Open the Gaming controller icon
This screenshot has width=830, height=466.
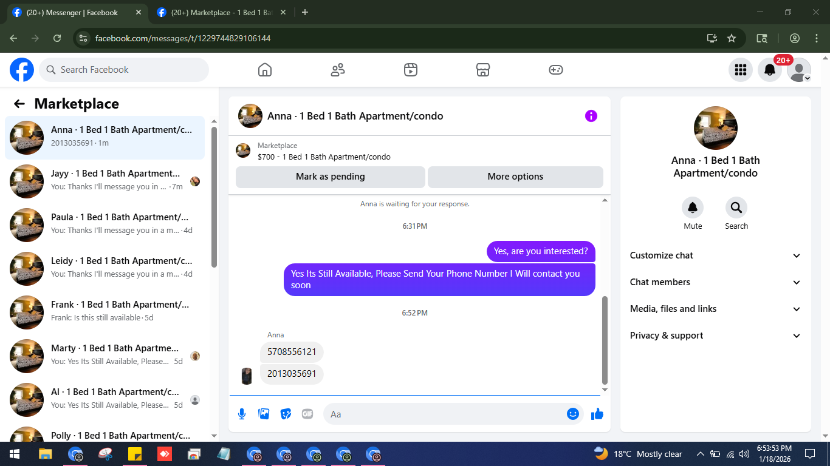pyautogui.click(x=556, y=70)
